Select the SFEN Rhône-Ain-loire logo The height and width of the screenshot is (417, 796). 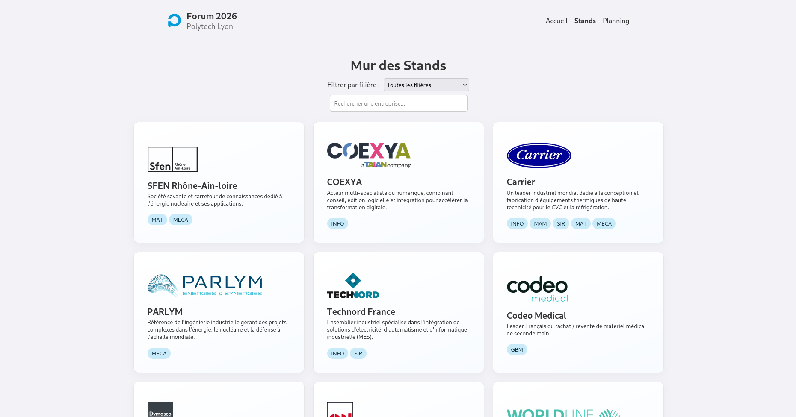tap(172, 159)
